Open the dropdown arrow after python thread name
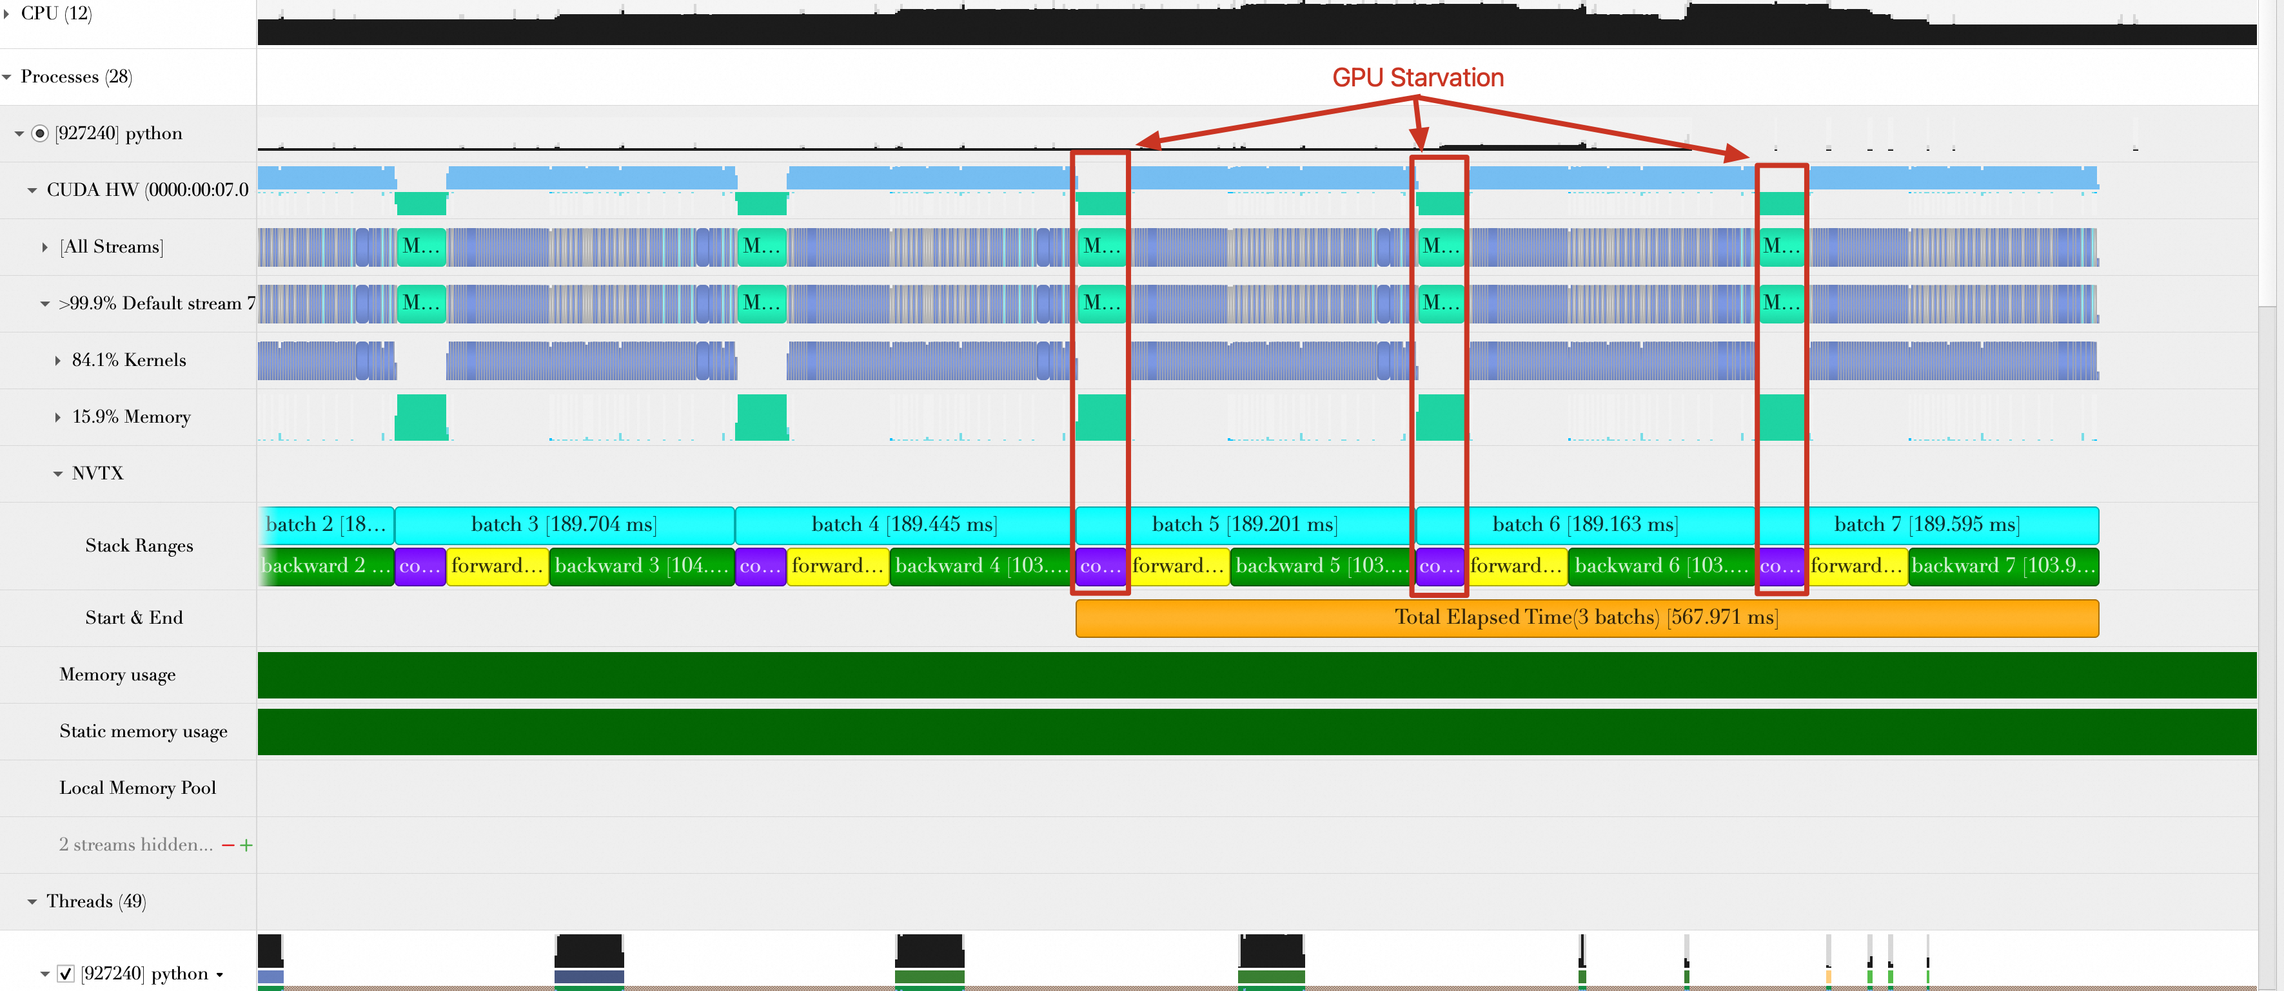2284x991 pixels. click(x=220, y=975)
